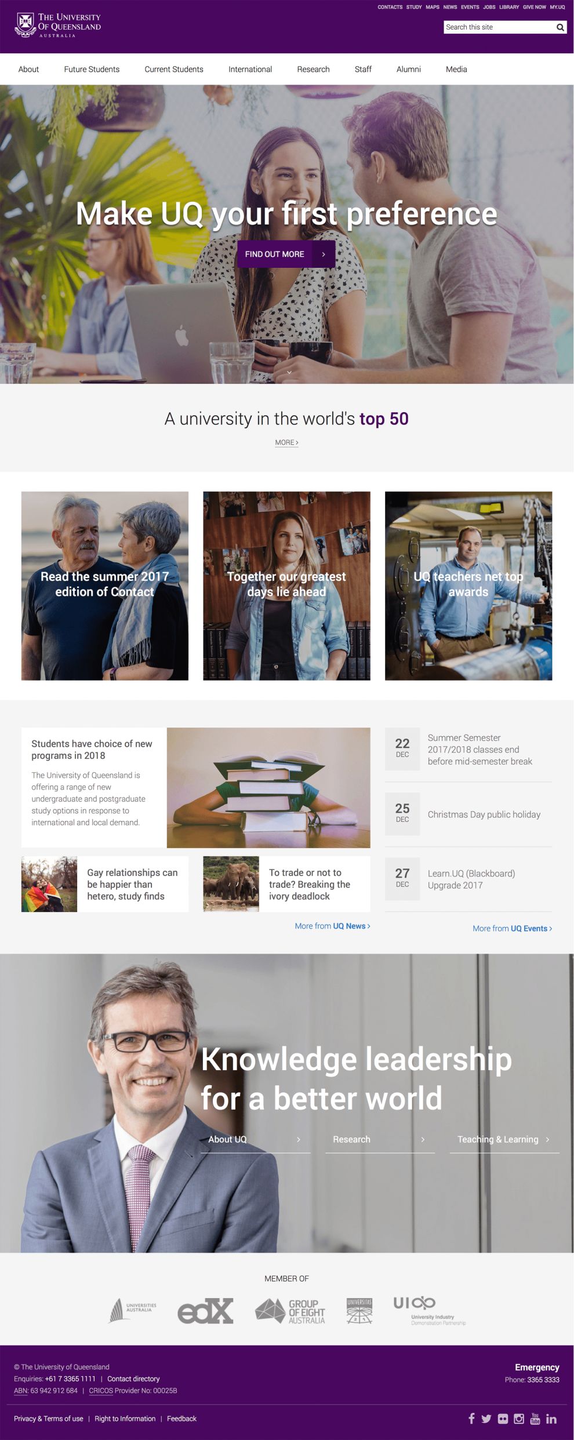Open the UQ teachers net top awards tile
The height and width of the screenshot is (1440, 574).
tap(468, 586)
